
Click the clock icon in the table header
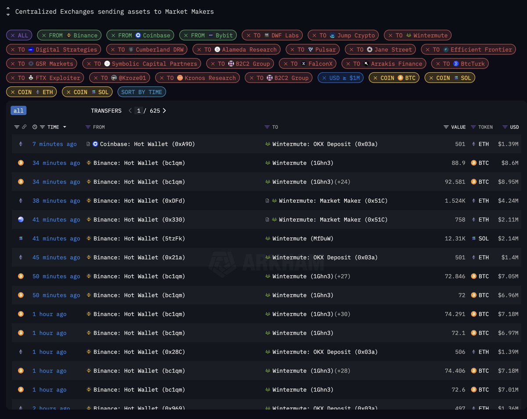(35, 127)
